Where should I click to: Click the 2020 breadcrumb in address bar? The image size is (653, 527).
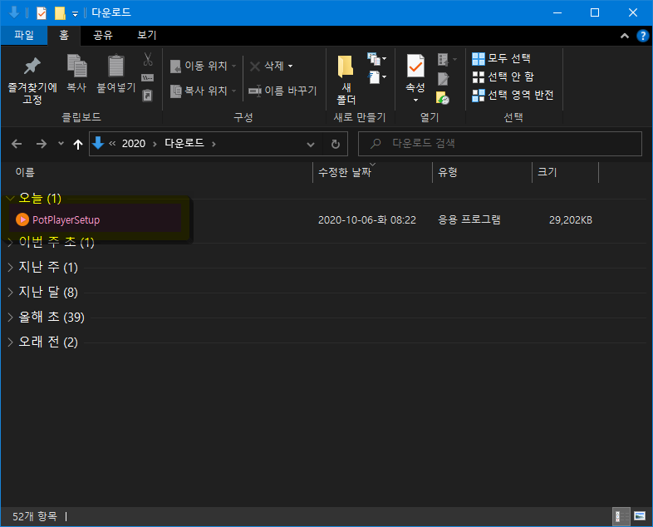[134, 144]
